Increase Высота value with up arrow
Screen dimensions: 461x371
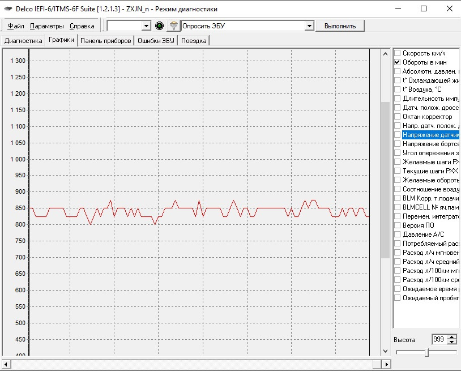(451, 337)
